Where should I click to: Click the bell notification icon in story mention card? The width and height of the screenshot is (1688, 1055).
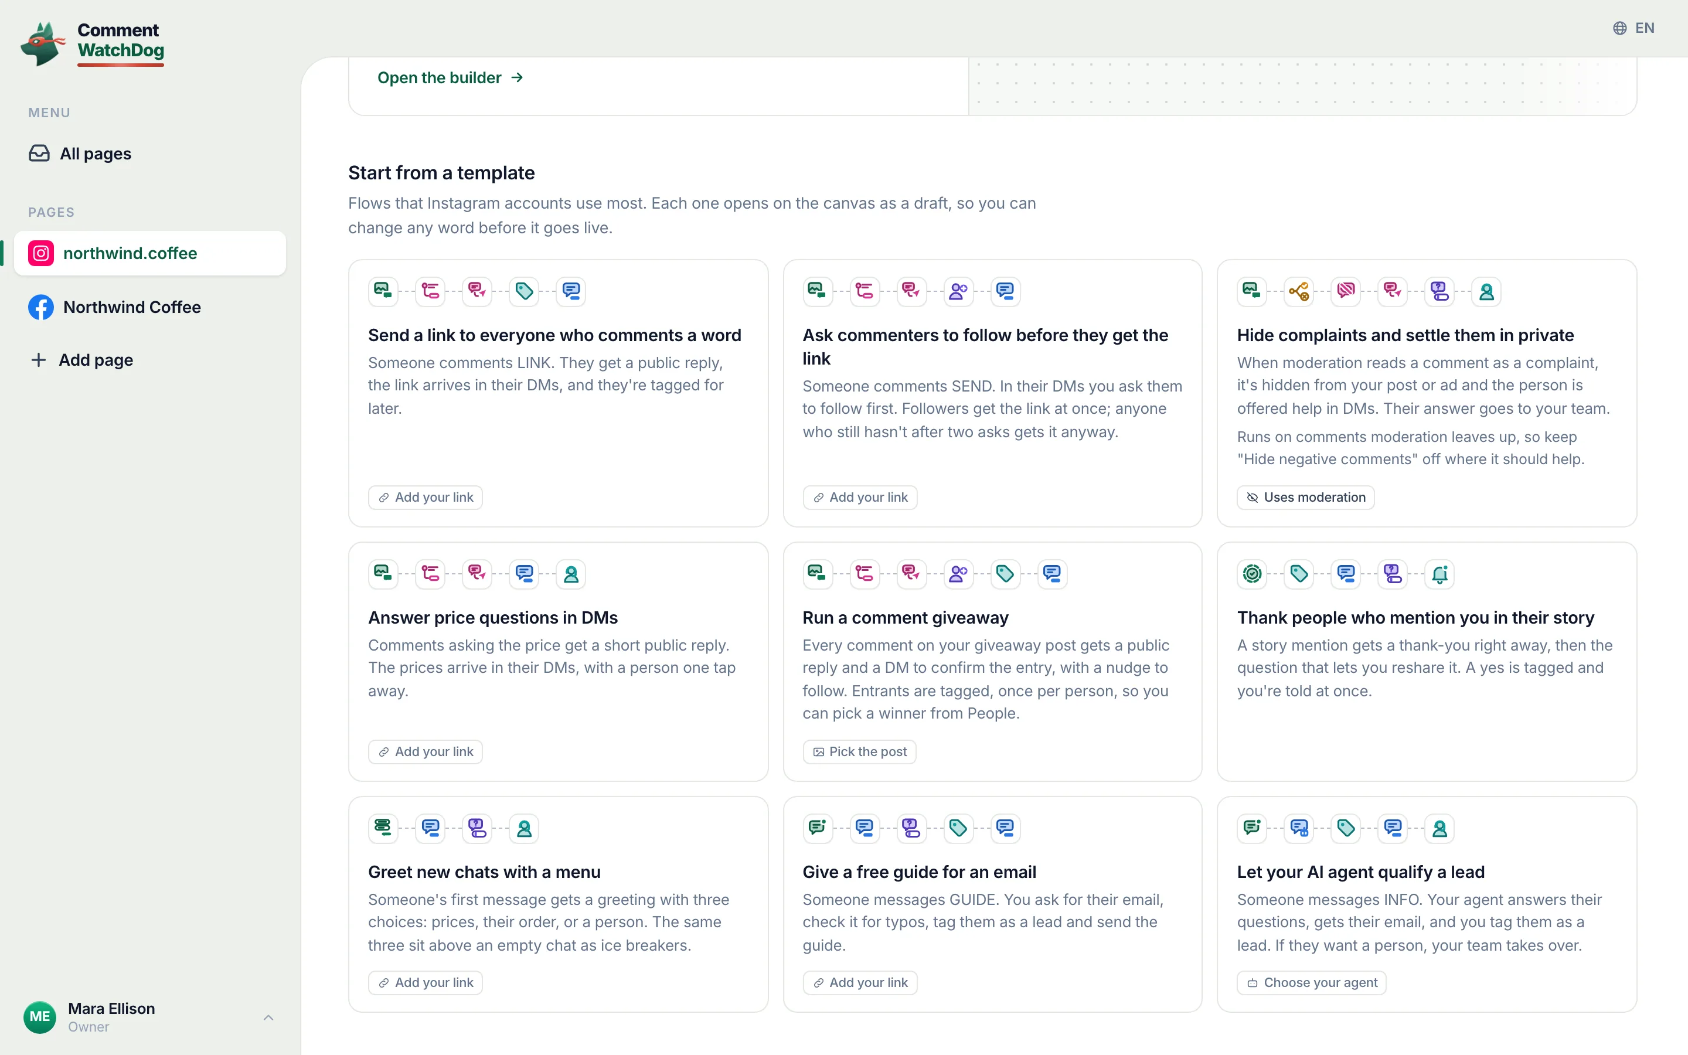coord(1439,574)
